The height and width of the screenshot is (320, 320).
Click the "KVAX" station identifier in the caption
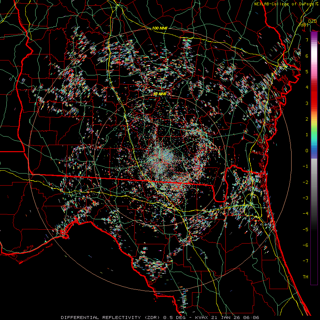pos(201,318)
